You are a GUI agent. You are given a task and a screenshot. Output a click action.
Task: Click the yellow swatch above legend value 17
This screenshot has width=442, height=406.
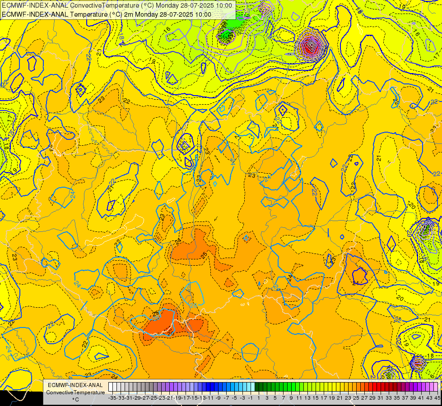322,387
